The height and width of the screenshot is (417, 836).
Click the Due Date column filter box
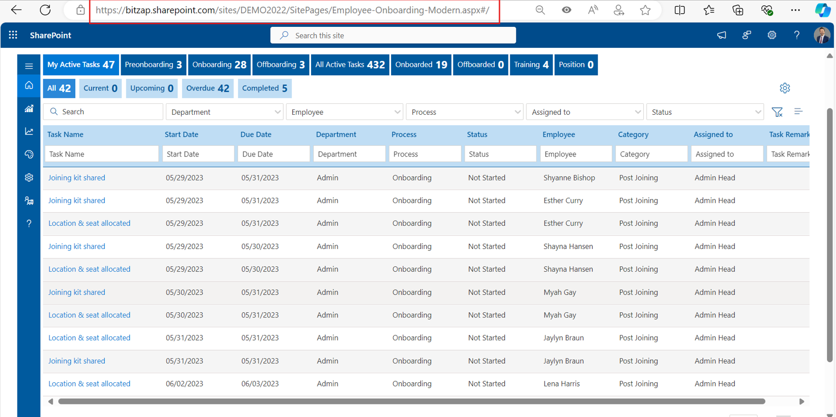click(274, 154)
